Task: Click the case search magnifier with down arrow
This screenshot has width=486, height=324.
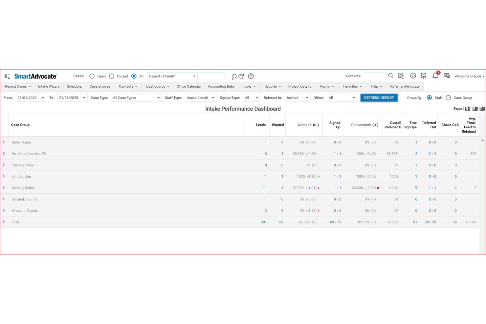Action: point(234,76)
